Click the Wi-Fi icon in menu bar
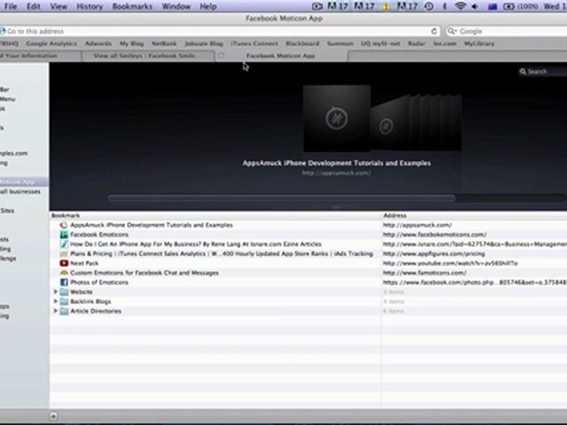Viewport: 567px width, 425px height. pyautogui.click(x=460, y=6)
